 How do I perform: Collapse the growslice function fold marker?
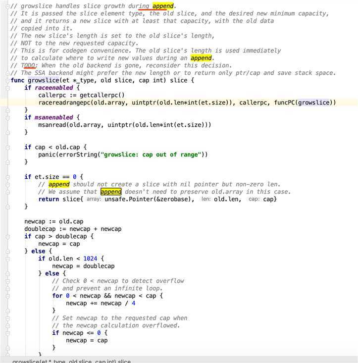tap(7, 81)
